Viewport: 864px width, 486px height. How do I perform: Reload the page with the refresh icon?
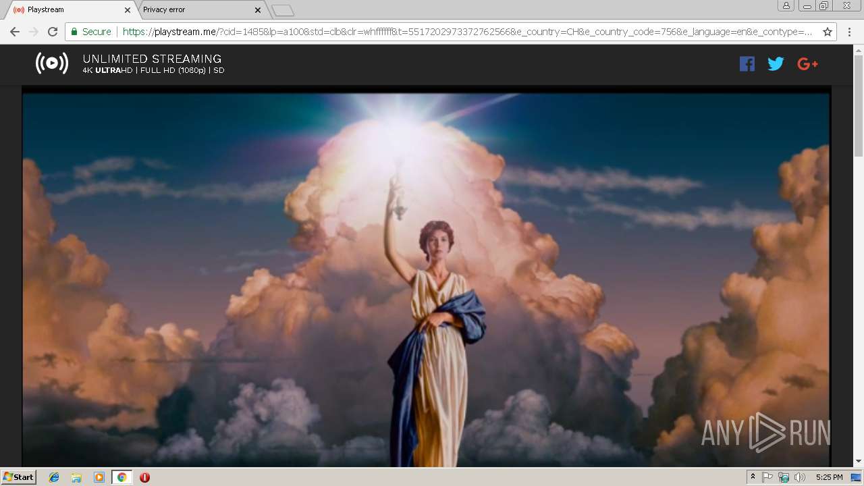click(53, 32)
